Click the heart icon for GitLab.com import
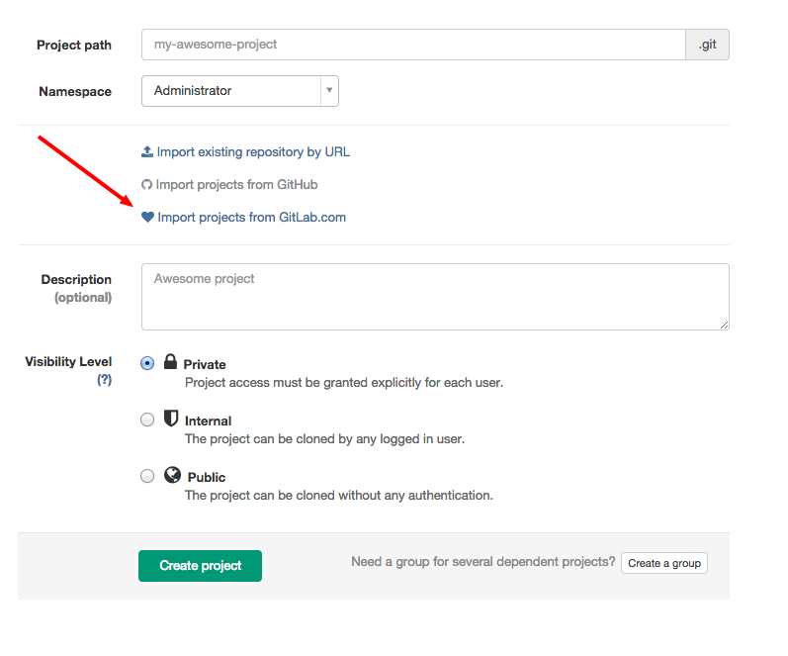 (x=148, y=218)
